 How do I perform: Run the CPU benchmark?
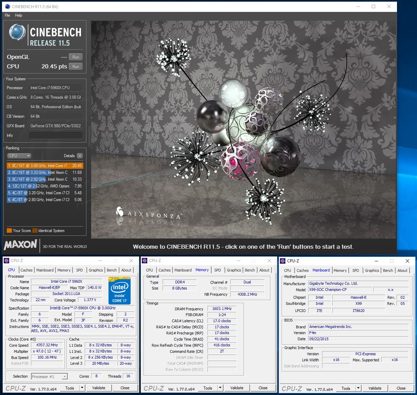76,67
